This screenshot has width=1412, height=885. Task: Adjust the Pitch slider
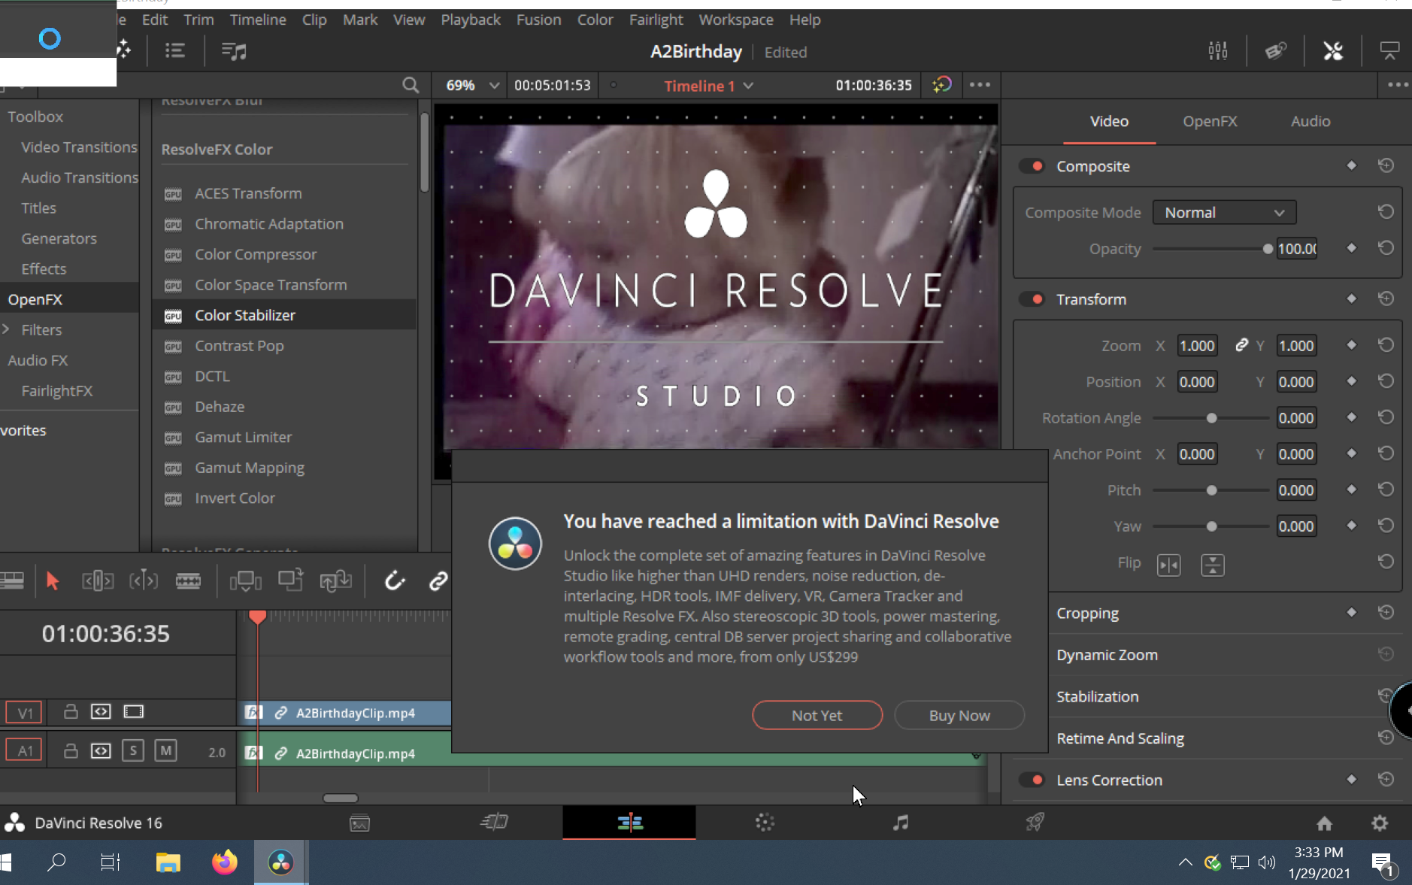[1211, 490]
